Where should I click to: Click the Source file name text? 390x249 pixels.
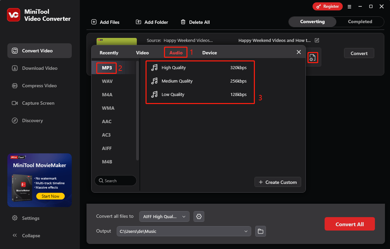click(x=188, y=40)
